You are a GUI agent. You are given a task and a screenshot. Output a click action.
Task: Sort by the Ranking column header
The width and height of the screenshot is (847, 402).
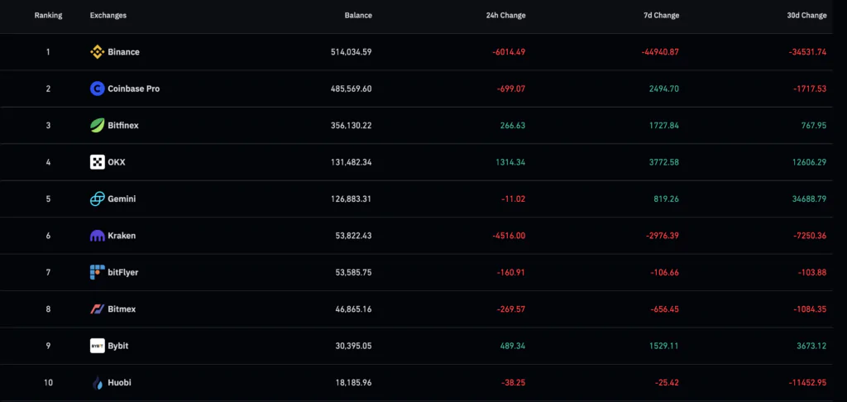click(48, 16)
